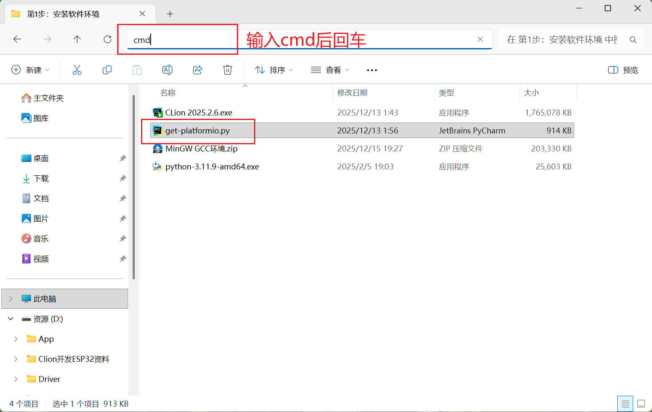Expand the 此电脑 tree node

(11, 299)
